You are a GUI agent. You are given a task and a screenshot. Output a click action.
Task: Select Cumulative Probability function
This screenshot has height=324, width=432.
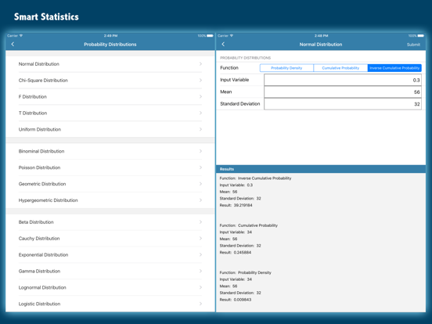coord(340,68)
